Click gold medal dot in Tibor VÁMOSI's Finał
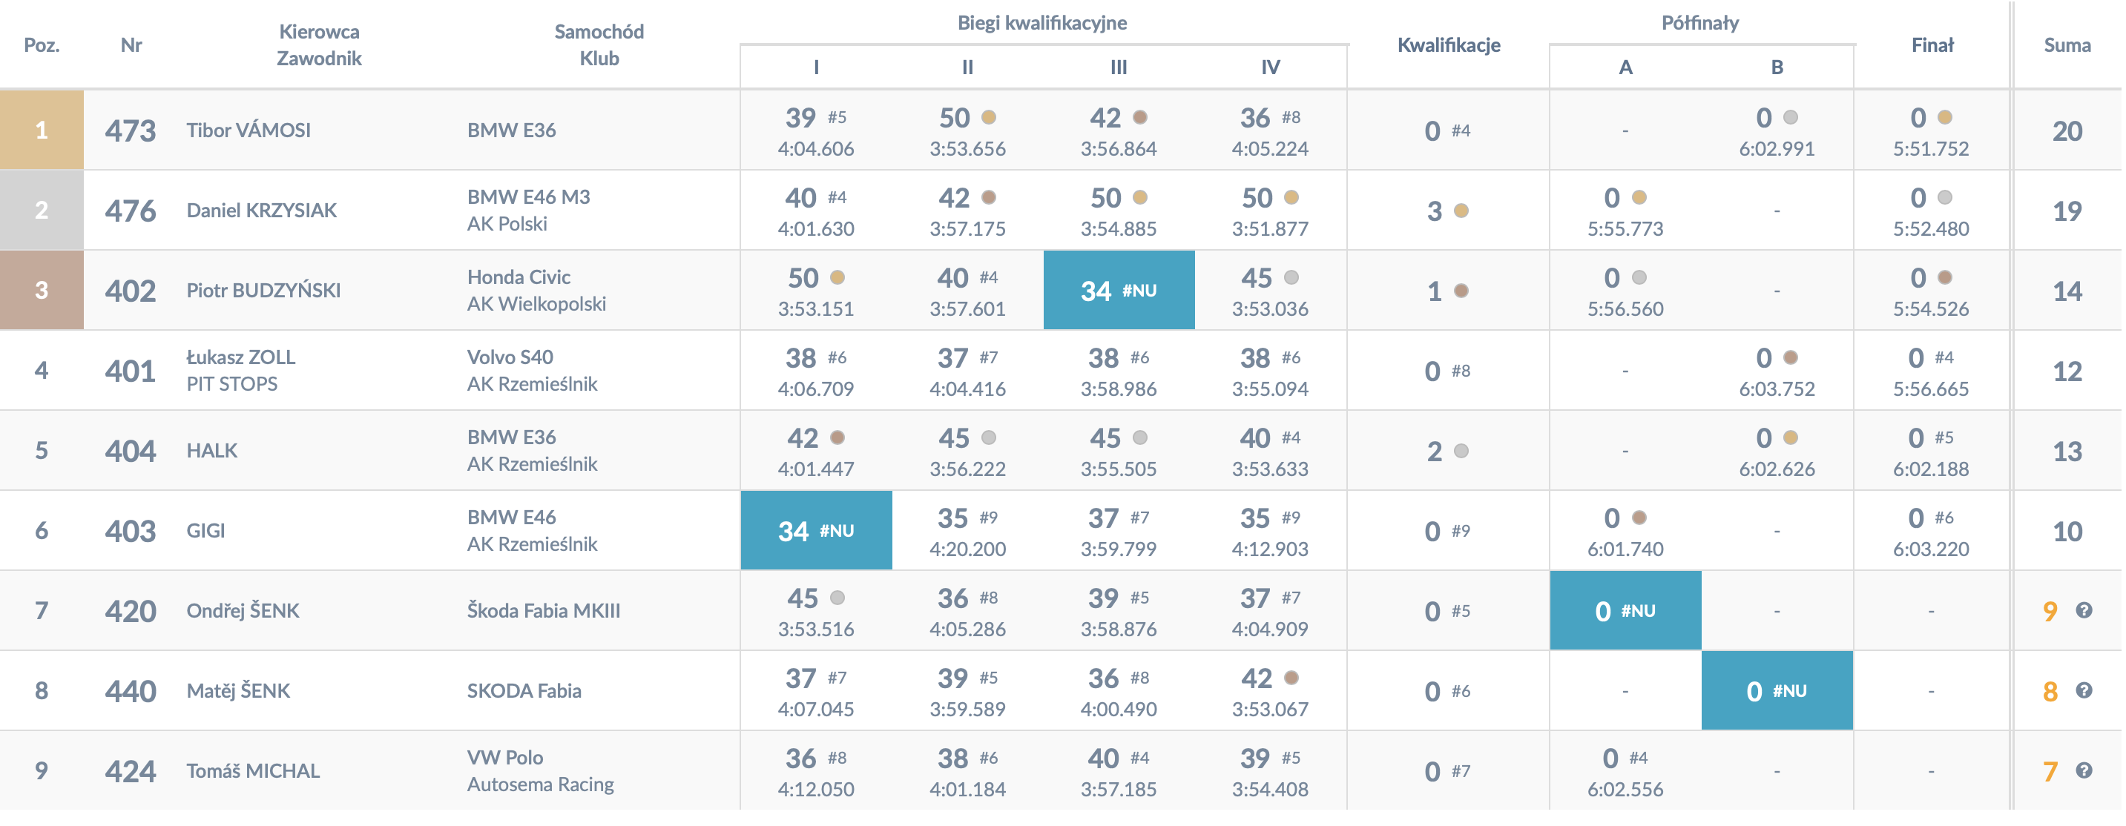This screenshot has height=826, width=2126. click(1944, 117)
